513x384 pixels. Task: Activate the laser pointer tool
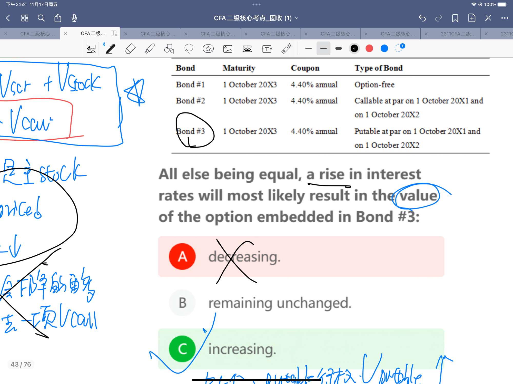(x=287, y=49)
